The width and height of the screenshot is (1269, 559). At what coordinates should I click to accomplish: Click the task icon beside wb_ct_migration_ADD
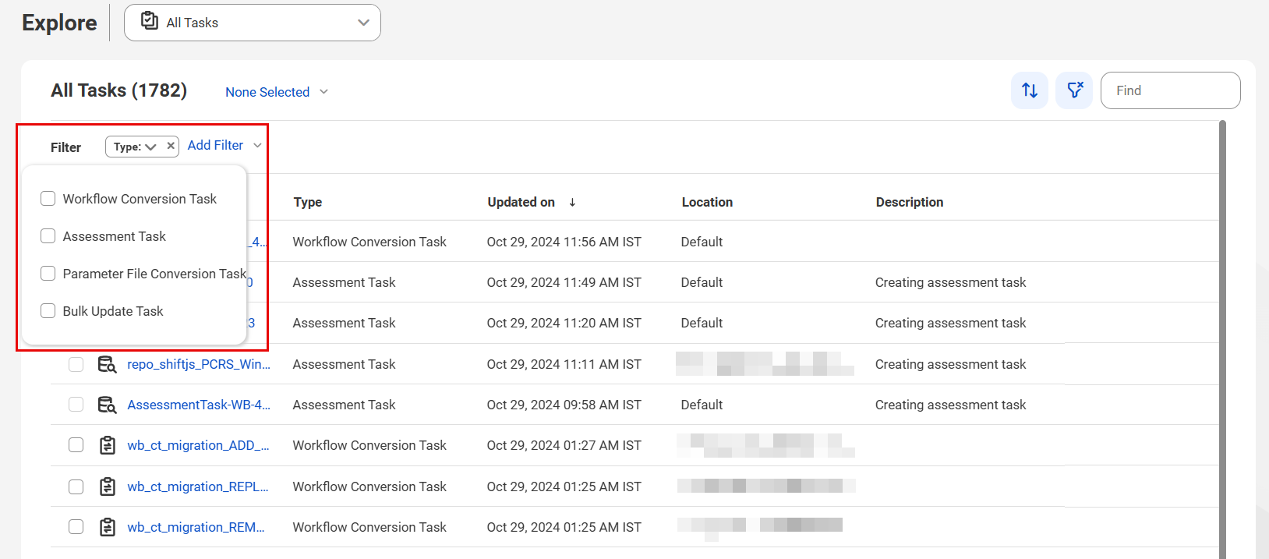(x=108, y=445)
